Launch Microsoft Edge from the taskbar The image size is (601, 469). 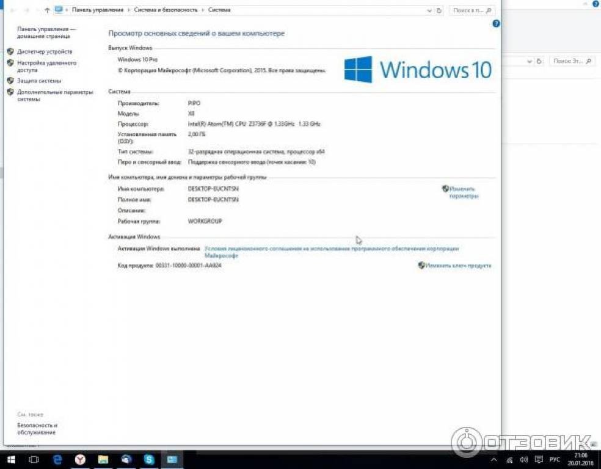click(57, 459)
